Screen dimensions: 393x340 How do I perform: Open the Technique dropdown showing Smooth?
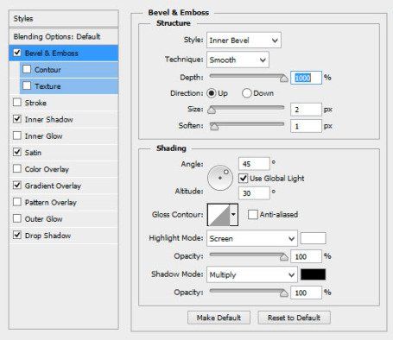[238, 60]
